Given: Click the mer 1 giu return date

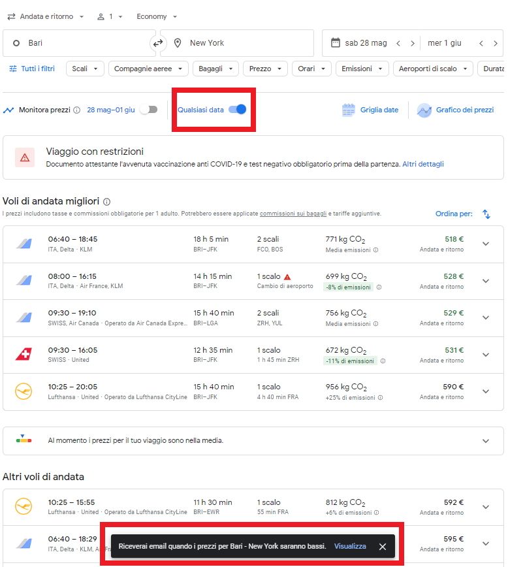Looking at the screenshot, I should click(x=445, y=43).
